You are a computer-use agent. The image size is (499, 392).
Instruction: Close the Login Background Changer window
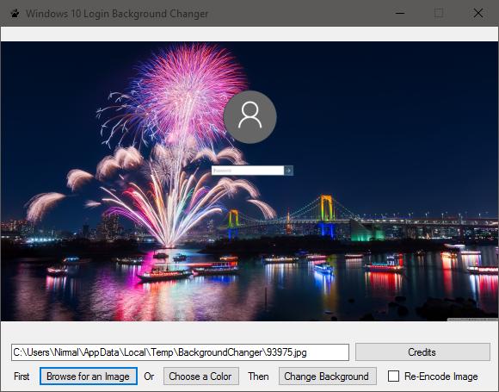tap(478, 14)
